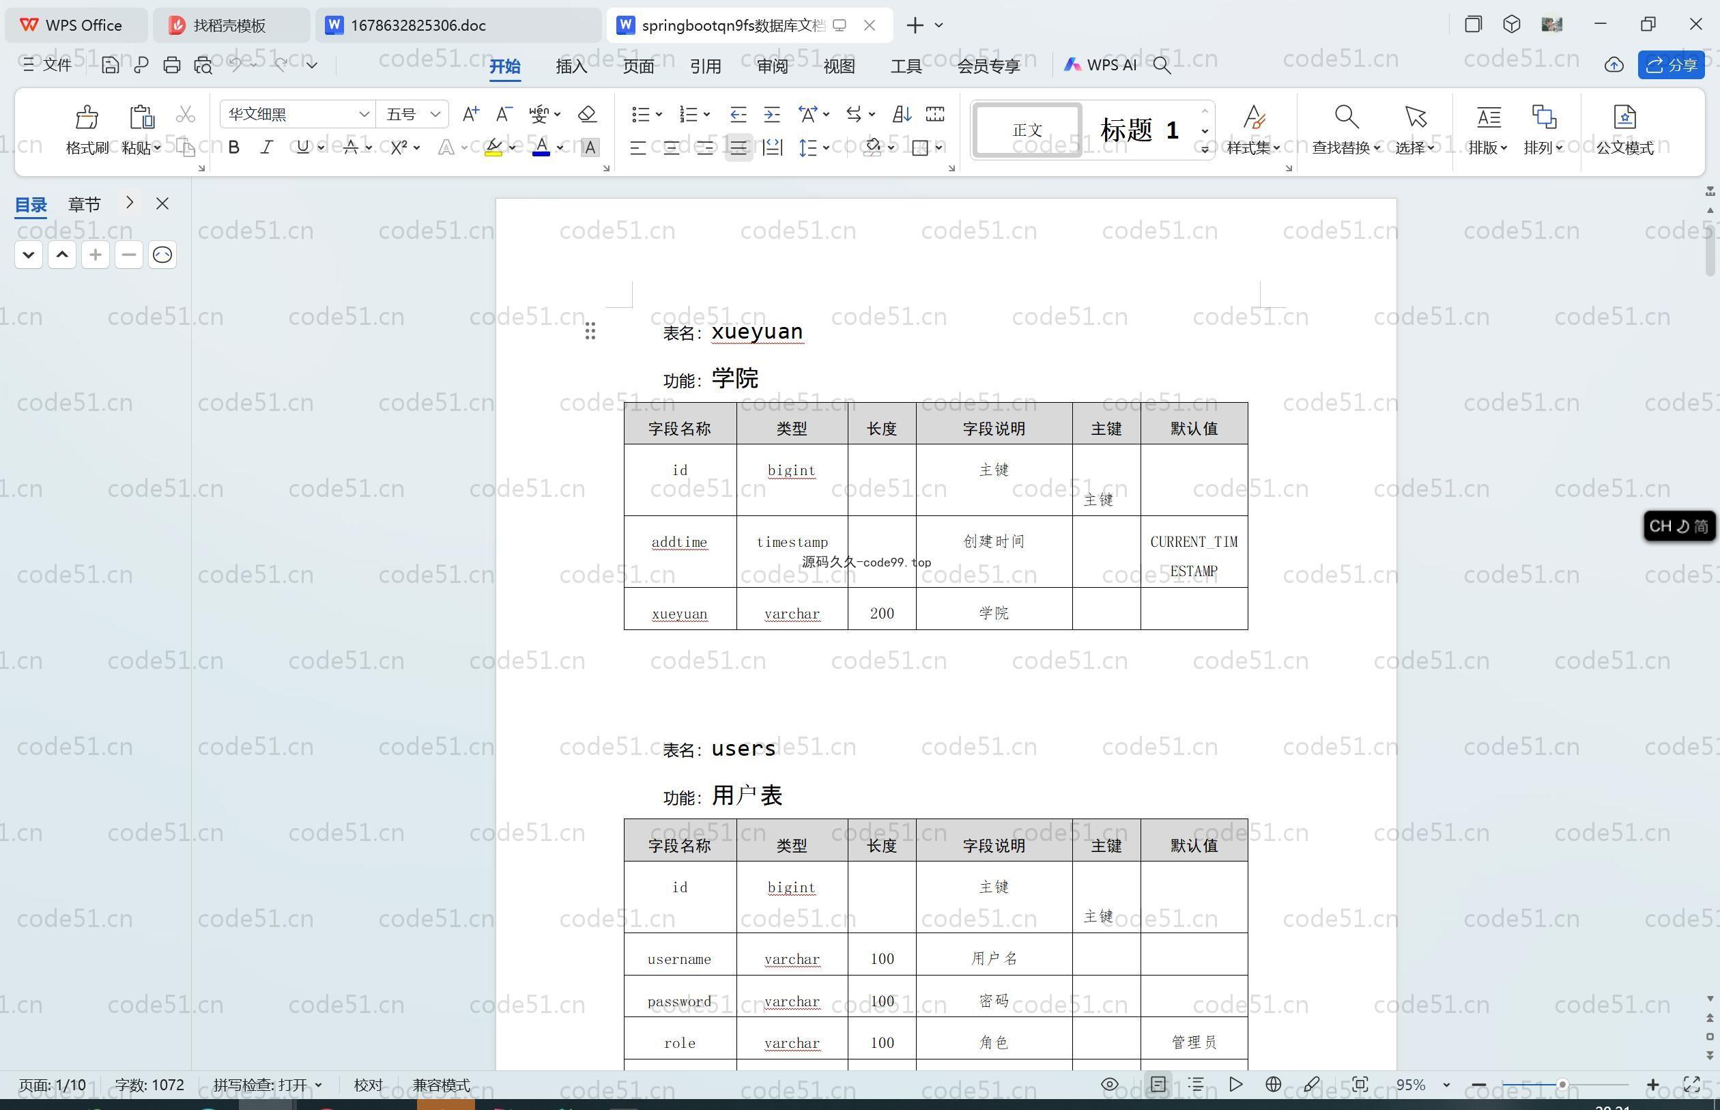Toggle center alignment button
Image resolution: width=1720 pixels, height=1110 pixels.
[x=671, y=147]
